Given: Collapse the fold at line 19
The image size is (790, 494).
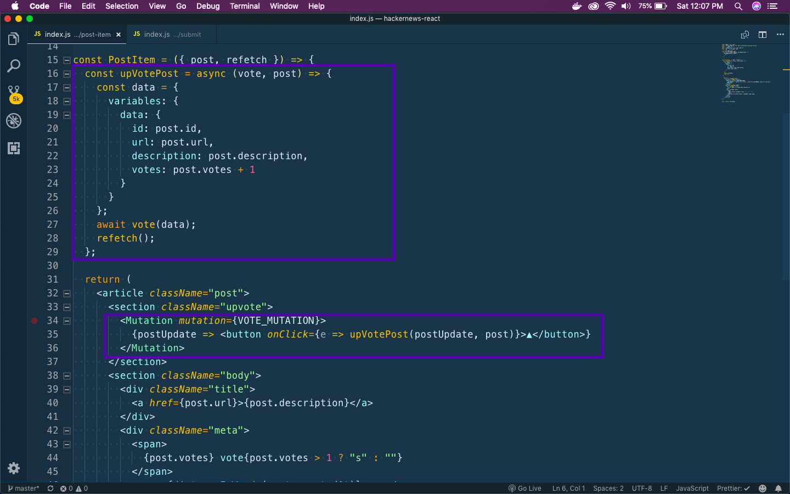Looking at the screenshot, I should [67, 115].
